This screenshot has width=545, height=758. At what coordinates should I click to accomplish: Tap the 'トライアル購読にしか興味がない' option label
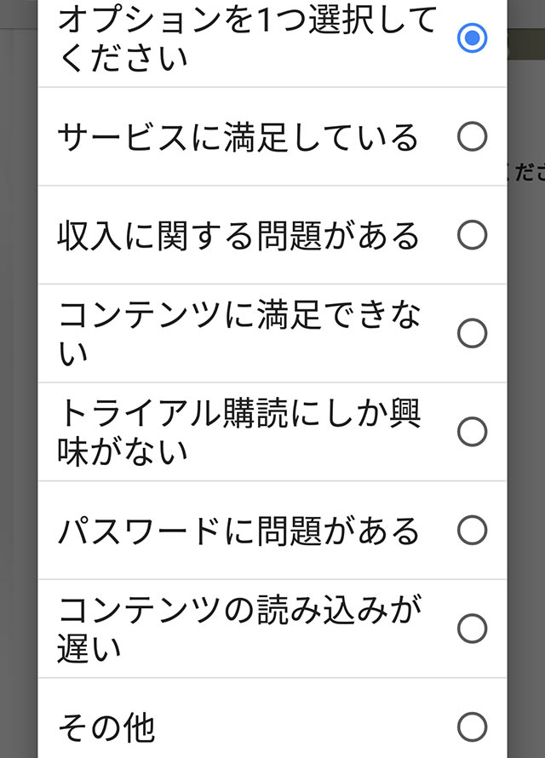[239, 432]
